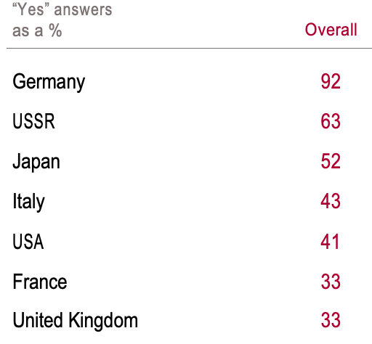Click the "as a %" header line
The height and width of the screenshot is (344, 372).
pyautogui.click(x=37, y=30)
